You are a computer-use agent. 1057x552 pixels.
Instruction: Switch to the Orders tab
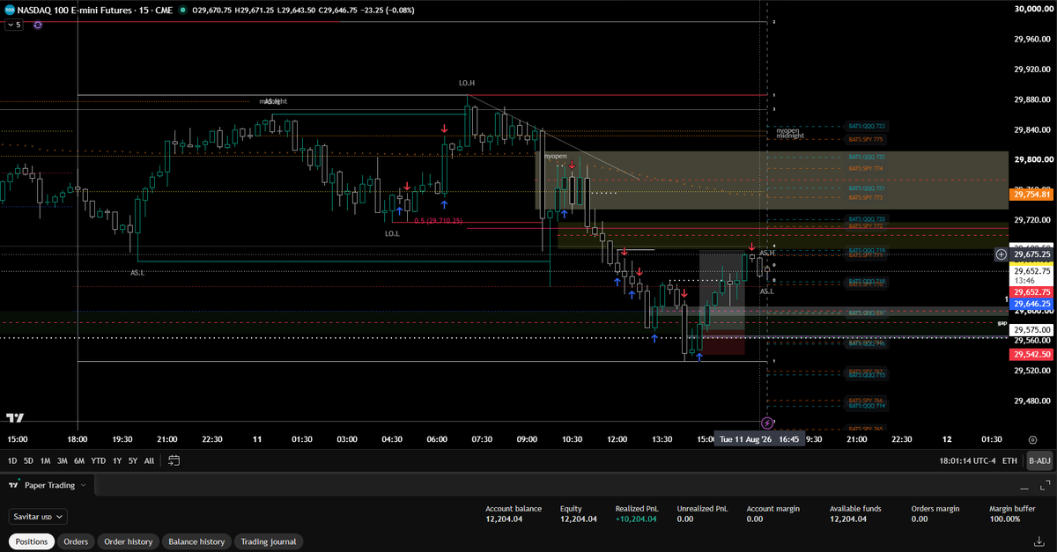(x=76, y=541)
